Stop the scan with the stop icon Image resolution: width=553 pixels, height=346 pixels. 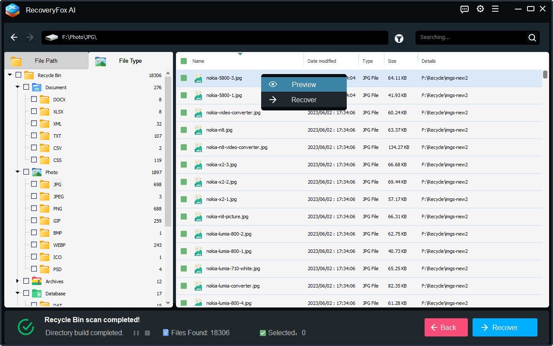[x=147, y=333]
